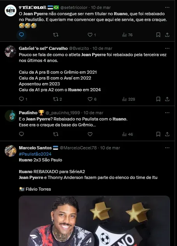Viewport: 177px width, 246px height.
Task: Open Gabriel 'e se?' Carvalho's profile name
Action: click(x=43, y=48)
